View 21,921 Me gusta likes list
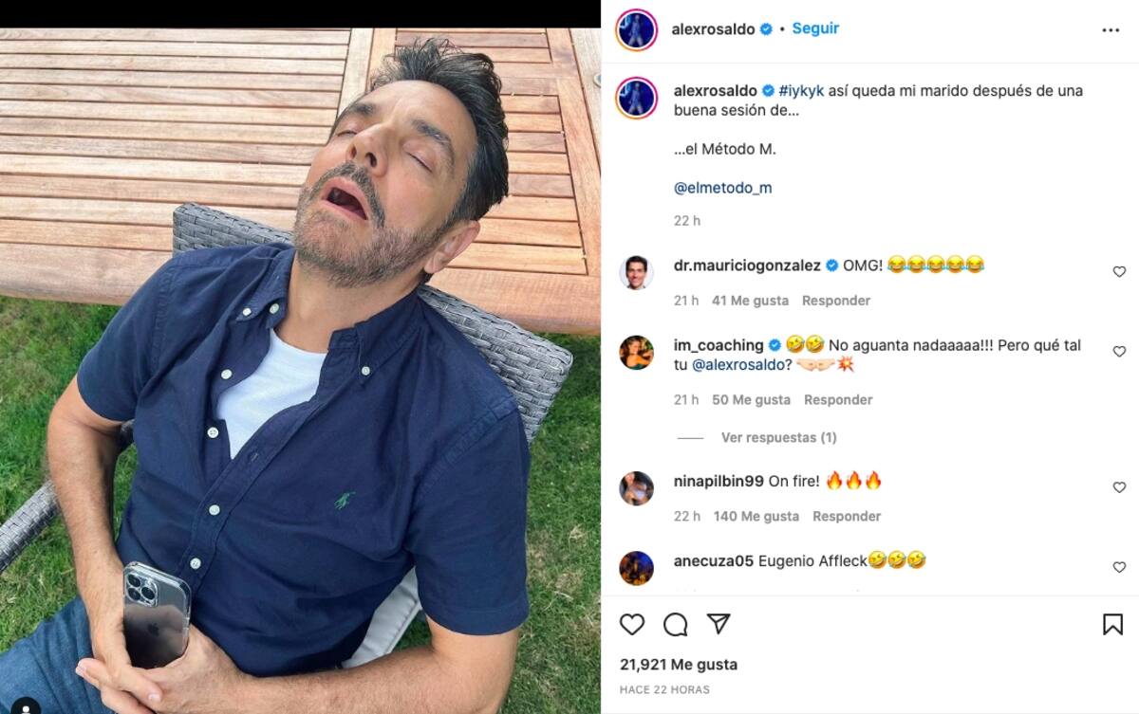Image resolution: width=1139 pixels, height=714 pixels. click(x=679, y=665)
